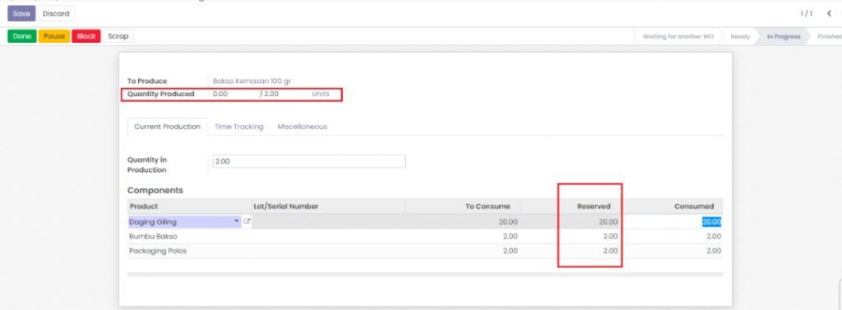The height and width of the screenshot is (310, 842).
Task: Click Lot/Serial Number cell for Daging Giling
Action: coord(329,221)
